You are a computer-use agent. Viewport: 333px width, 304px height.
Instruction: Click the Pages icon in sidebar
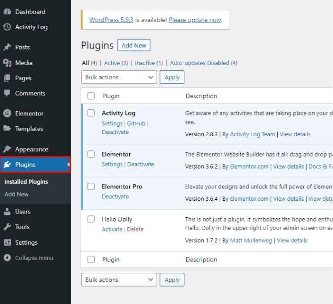[x=7, y=78]
